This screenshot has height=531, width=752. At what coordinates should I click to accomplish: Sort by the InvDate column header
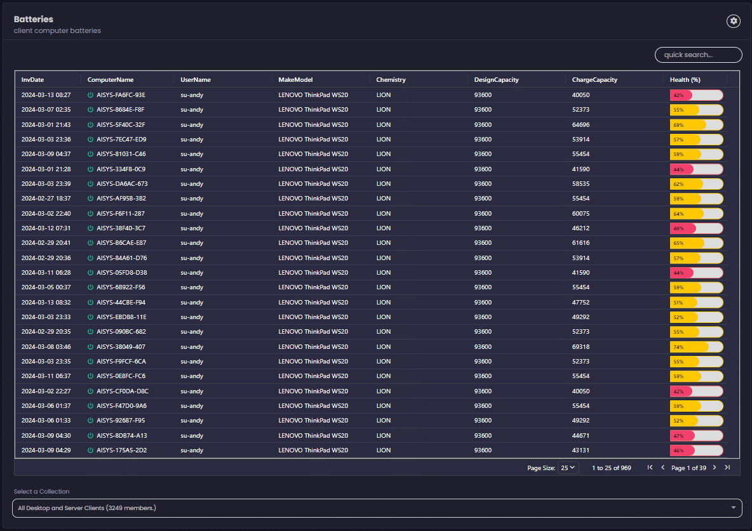point(33,80)
